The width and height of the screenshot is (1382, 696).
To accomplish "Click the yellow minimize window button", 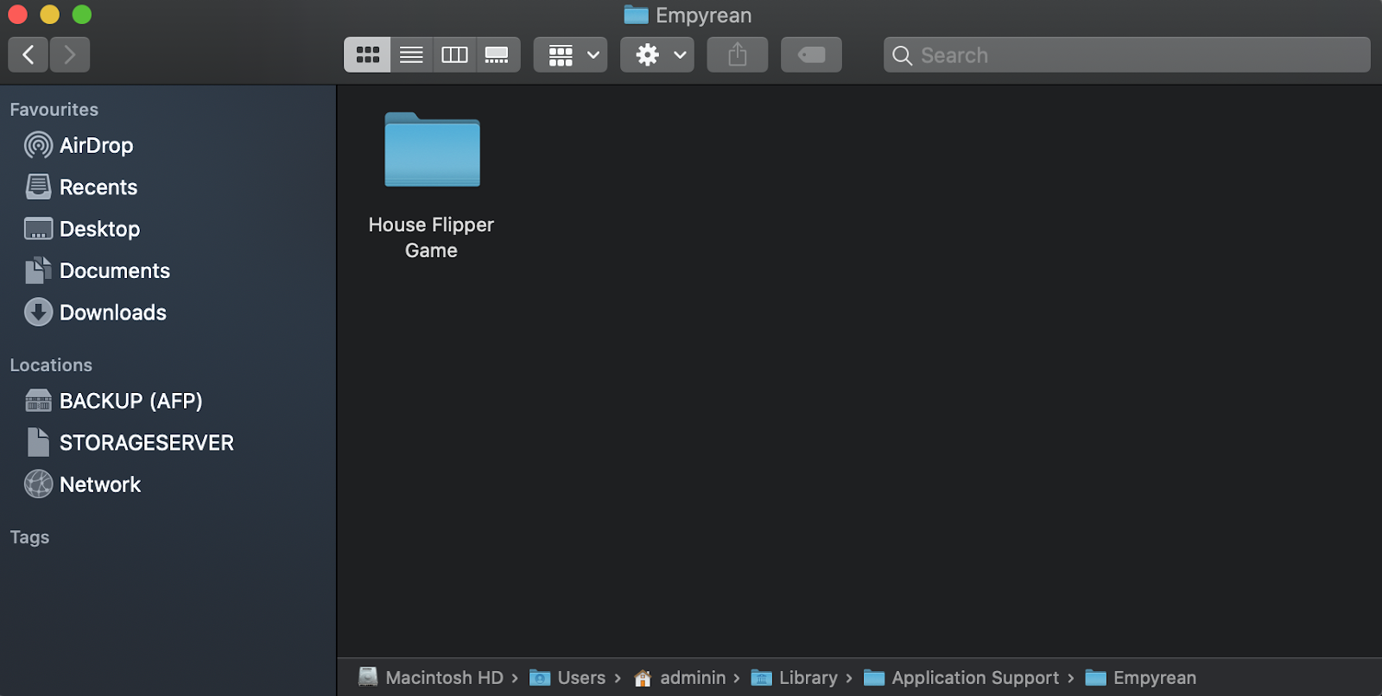I will 50,15.
